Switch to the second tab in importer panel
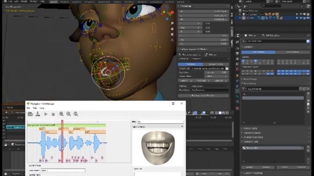 point(216,64)
